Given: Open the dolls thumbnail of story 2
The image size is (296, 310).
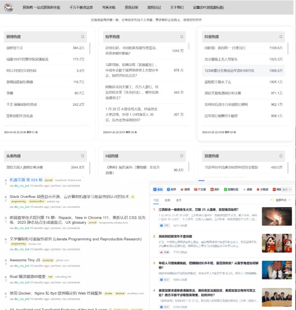Looking at the screenshot, I should (x=277, y=243).
